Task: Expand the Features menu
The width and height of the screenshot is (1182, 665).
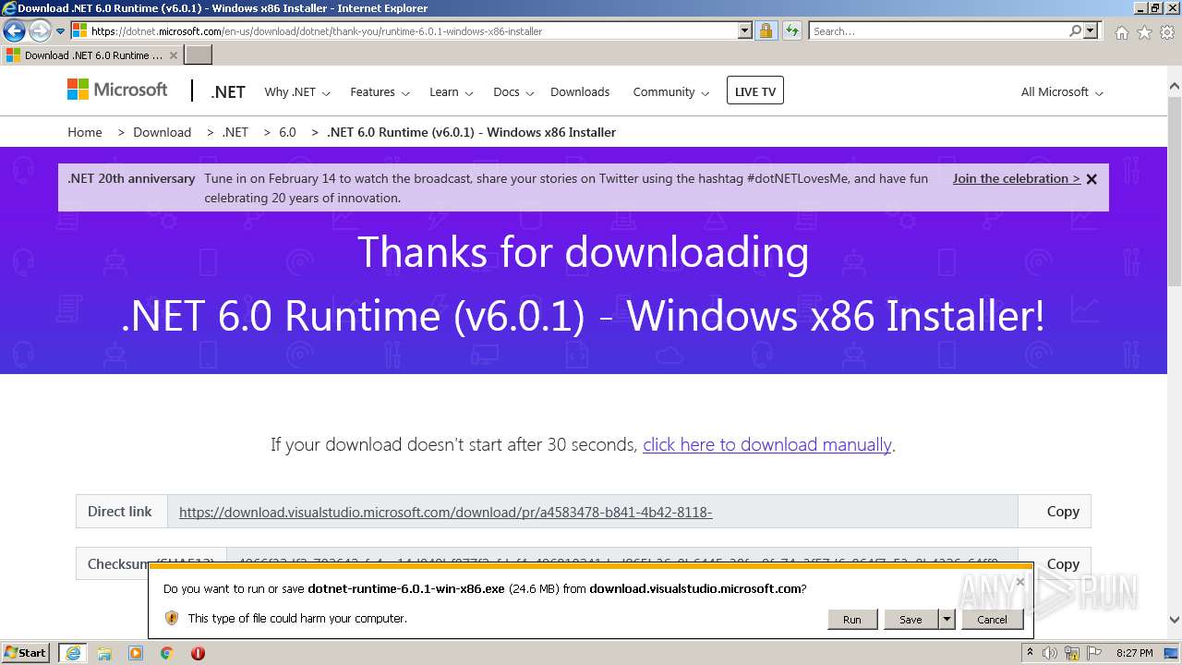Action: point(380,91)
